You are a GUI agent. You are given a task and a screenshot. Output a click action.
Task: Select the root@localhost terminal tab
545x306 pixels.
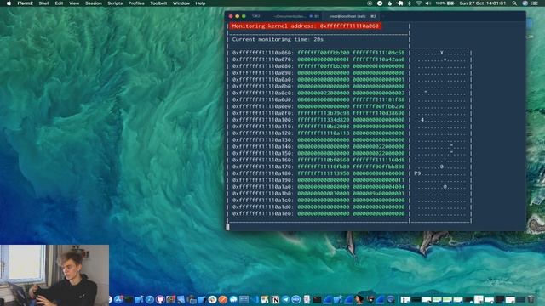(351, 16)
